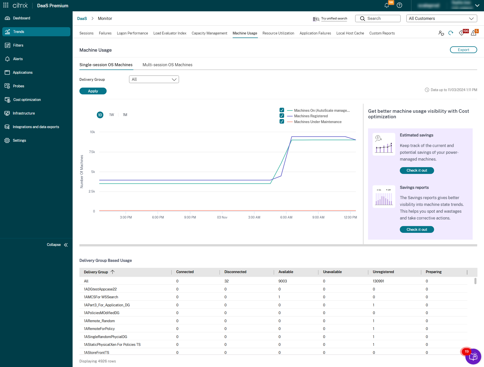Viewport: 484px width, 367px height.
Task: Open the Citrix app launcher grid
Action: tap(6, 5)
